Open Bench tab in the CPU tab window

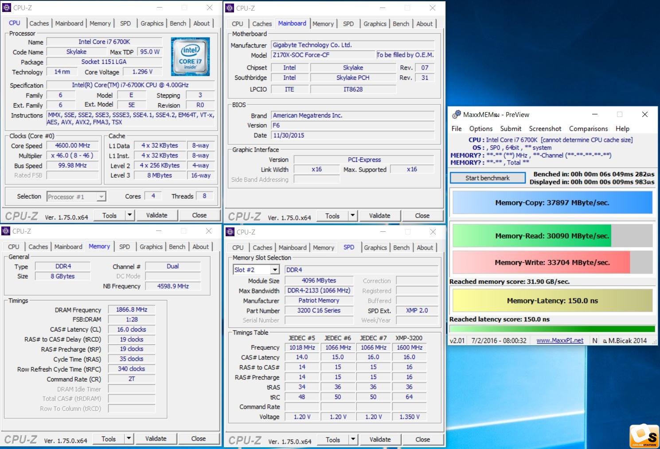(178, 23)
